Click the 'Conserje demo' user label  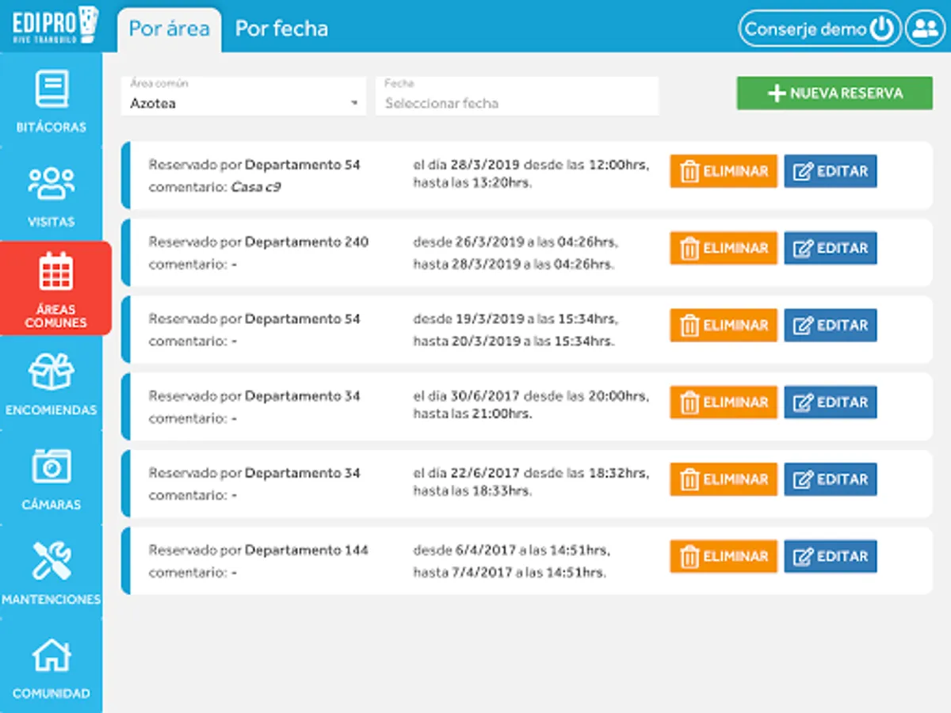coord(806,29)
